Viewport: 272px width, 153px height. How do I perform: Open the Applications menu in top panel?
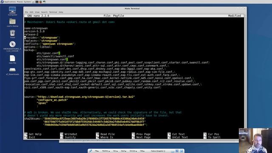coord(10,2)
